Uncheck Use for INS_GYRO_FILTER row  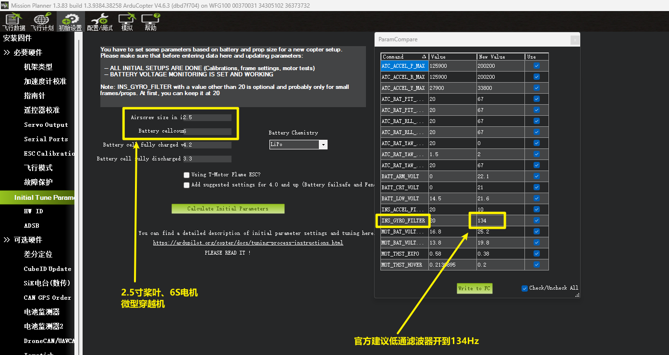click(536, 220)
